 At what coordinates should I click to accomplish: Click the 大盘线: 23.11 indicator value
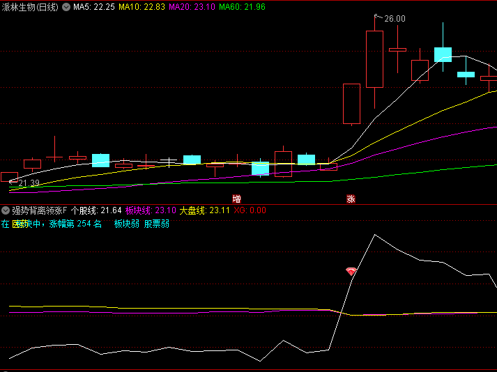pos(204,210)
